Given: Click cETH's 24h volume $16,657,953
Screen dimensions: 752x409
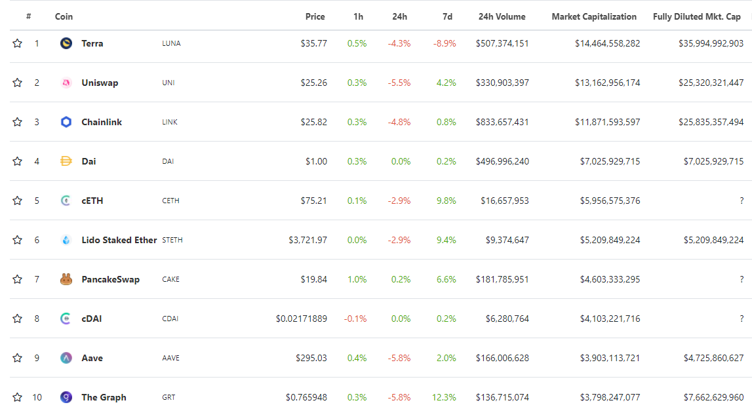Looking at the screenshot, I should [505, 201].
